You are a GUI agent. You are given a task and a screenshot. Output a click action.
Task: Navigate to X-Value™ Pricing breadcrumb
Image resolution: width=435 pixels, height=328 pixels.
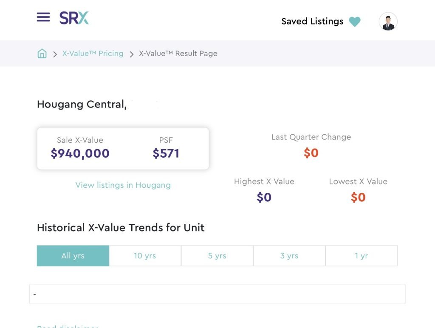[x=93, y=54]
